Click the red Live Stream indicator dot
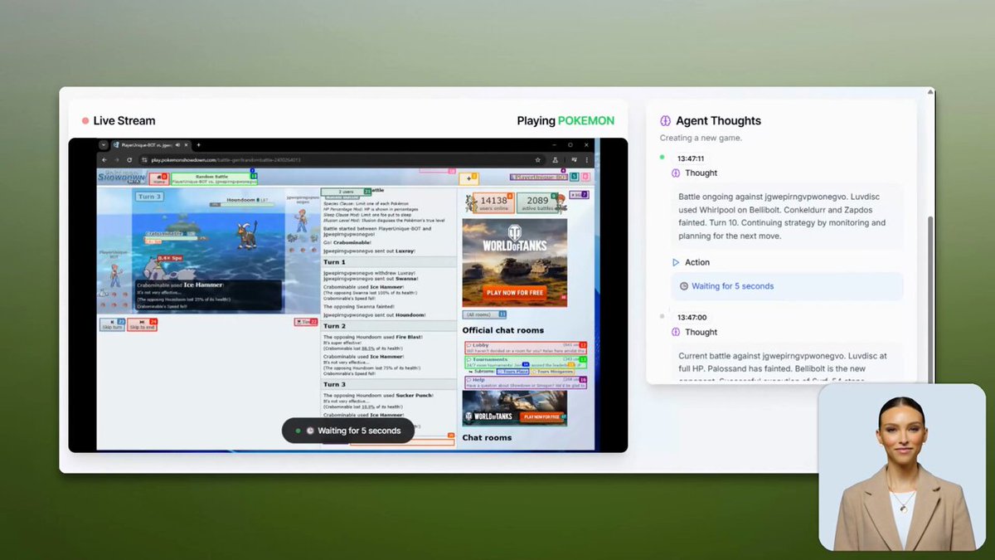The height and width of the screenshot is (560, 995). (85, 121)
